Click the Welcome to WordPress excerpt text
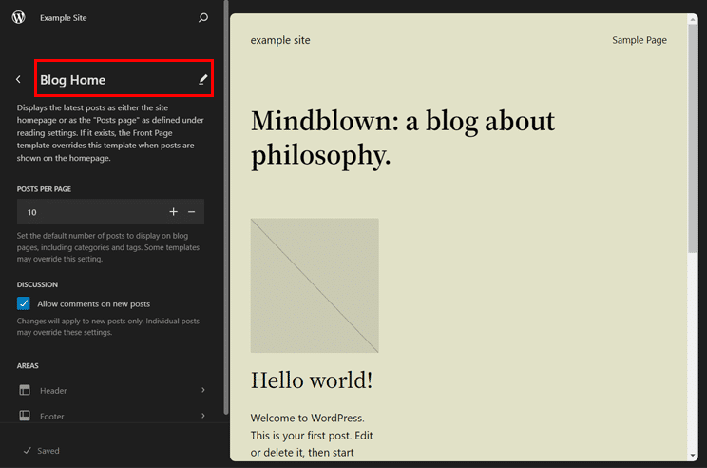 [x=312, y=435]
